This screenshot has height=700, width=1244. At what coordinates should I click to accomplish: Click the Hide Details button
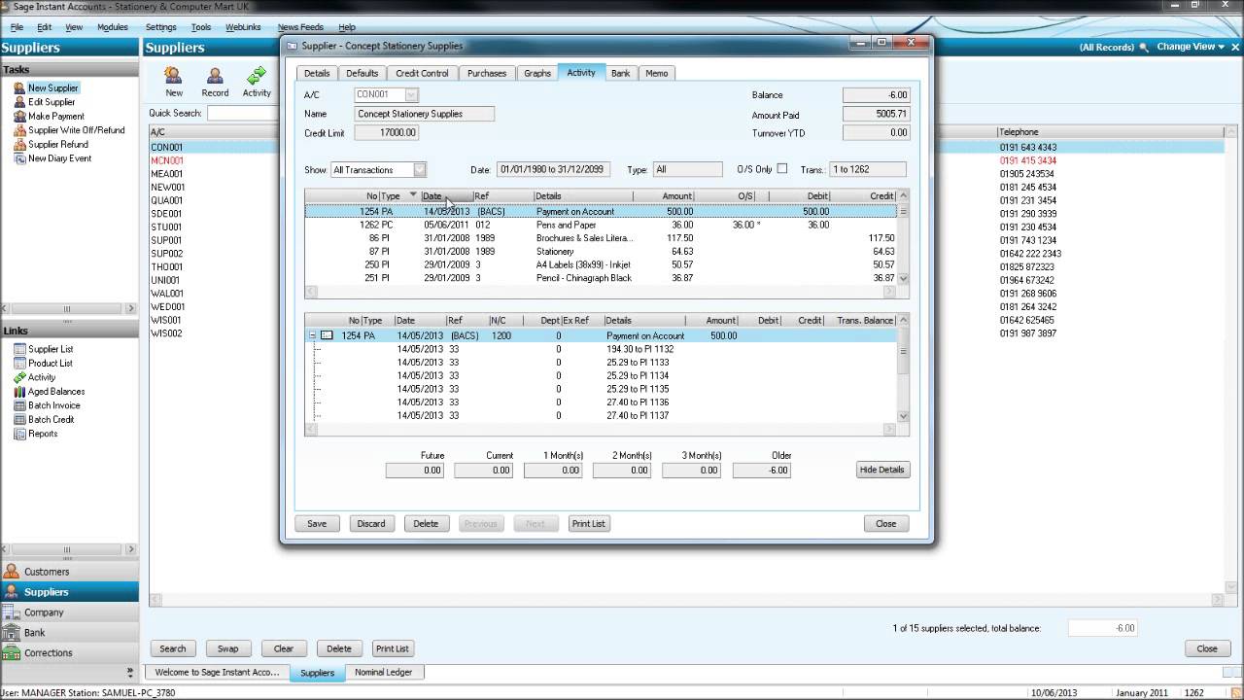click(882, 470)
